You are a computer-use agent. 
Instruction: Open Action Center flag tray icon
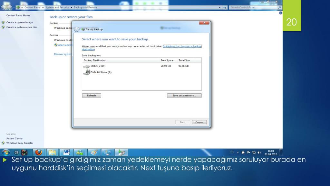[x=248, y=152]
